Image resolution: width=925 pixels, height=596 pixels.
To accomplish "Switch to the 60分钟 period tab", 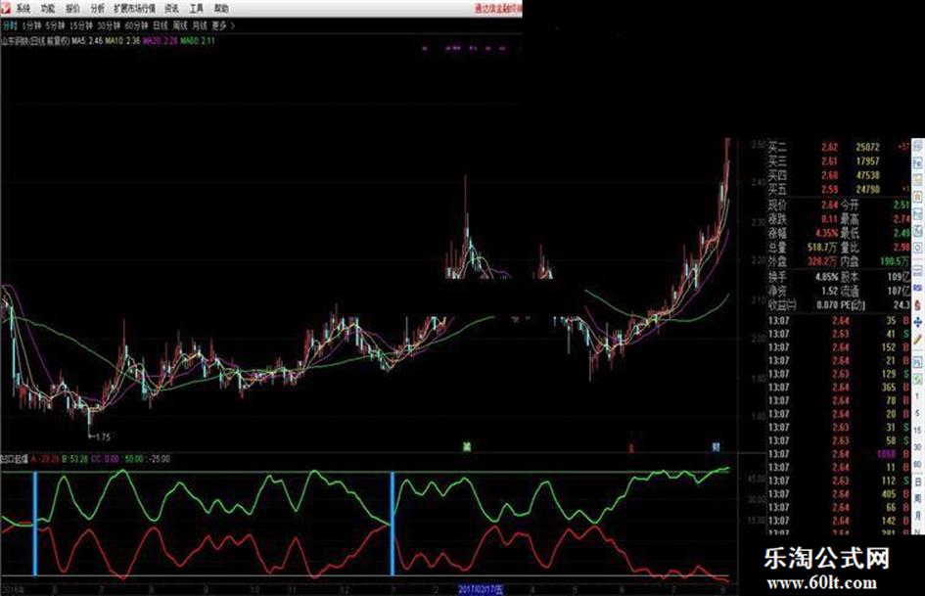I will pyautogui.click(x=137, y=26).
